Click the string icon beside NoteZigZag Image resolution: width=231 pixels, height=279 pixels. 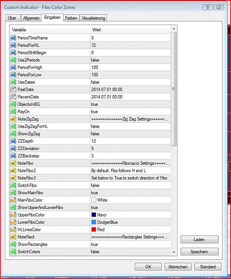13,119
